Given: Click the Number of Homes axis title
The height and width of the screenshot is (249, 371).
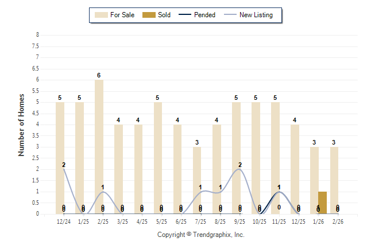Looking at the screenshot, I should (x=22, y=124).
